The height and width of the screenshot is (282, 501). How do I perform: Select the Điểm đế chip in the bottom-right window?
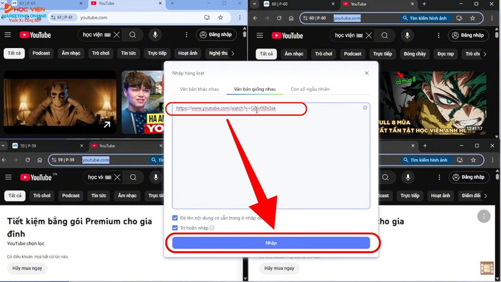pos(471,196)
